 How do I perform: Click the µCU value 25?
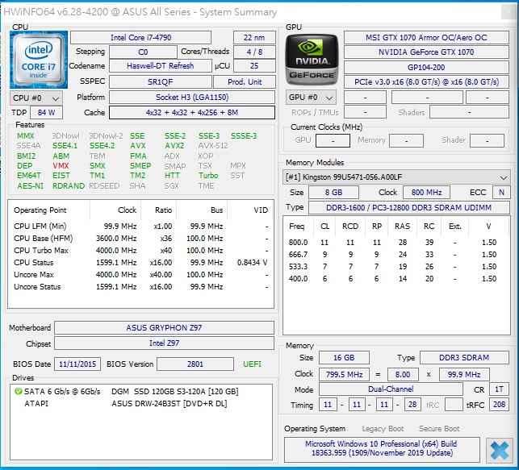coord(254,66)
